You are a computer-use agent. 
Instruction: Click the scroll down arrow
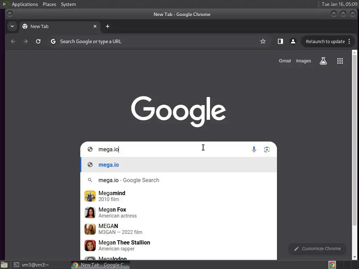354,257
